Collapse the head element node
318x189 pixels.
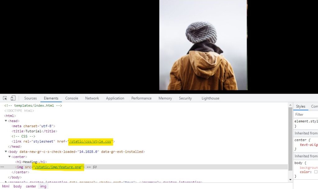tap(6, 121)
